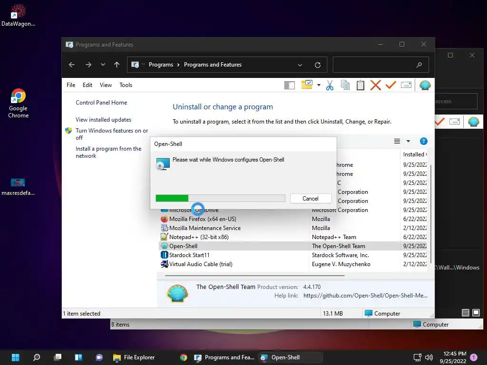487x365 pixels.
Task: Click Stardock Software, Inc. publisher cell
Action: click(341, 255)
